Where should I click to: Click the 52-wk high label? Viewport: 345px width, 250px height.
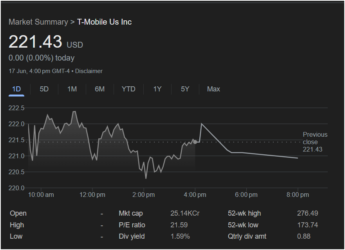tap(244, 213)
